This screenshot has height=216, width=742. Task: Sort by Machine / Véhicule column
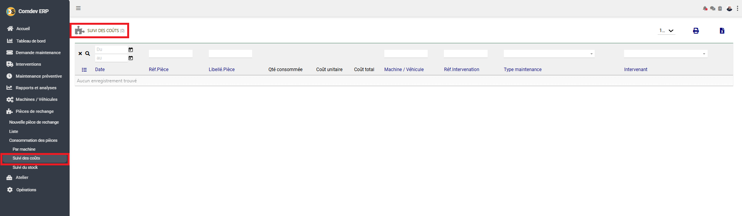pyautogui.click(x=404, y=70)
